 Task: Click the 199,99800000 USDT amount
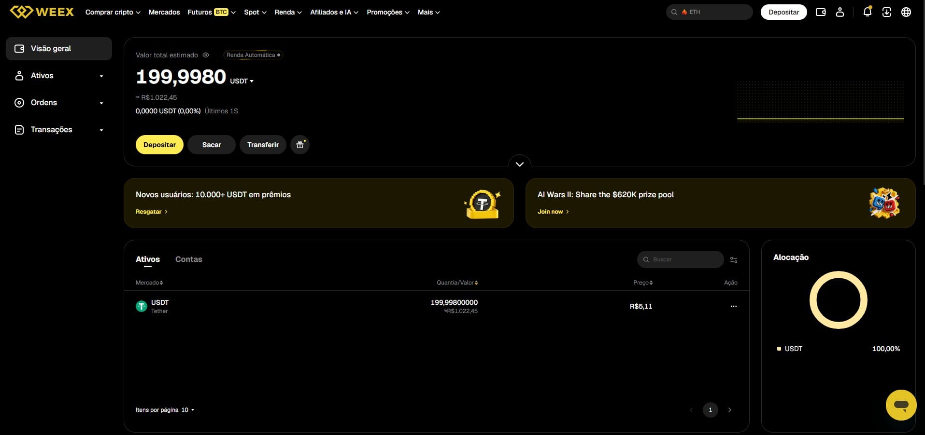tap(454, 302)
